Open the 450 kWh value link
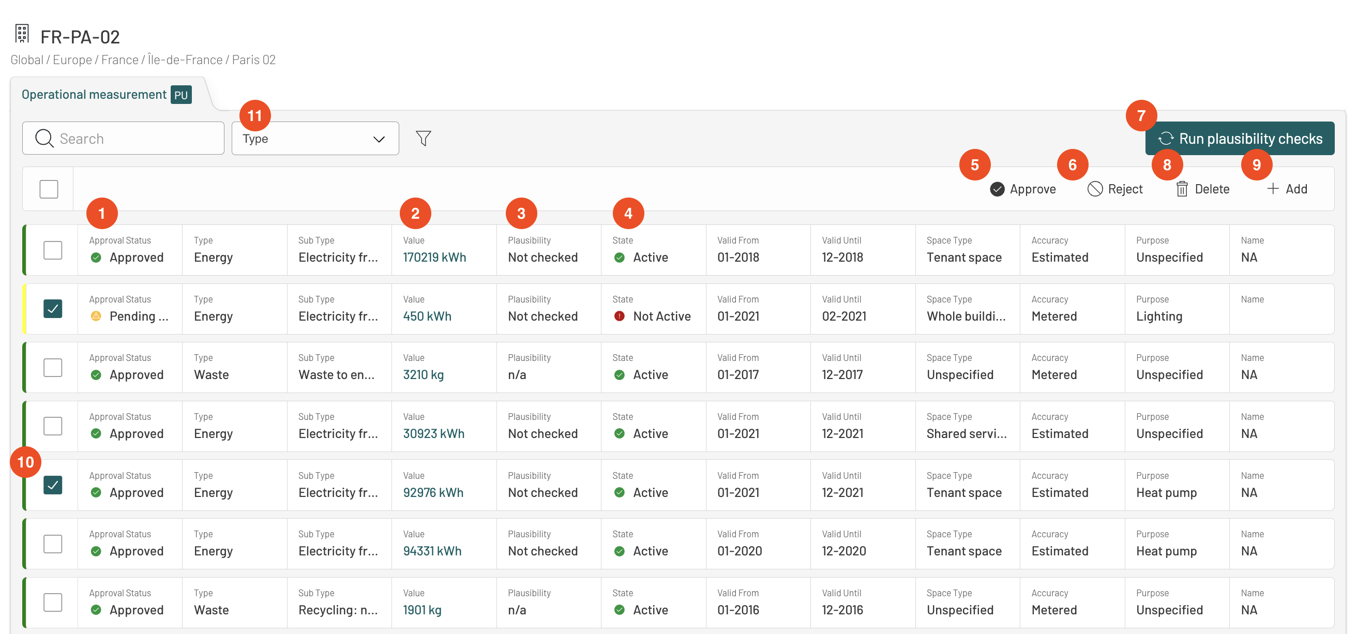 point(427,316)
